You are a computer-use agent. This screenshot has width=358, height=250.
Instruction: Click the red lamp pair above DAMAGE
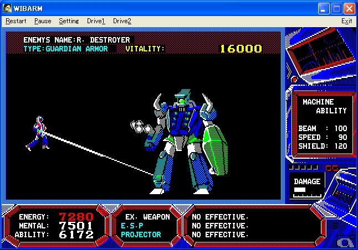click(332, 168)
